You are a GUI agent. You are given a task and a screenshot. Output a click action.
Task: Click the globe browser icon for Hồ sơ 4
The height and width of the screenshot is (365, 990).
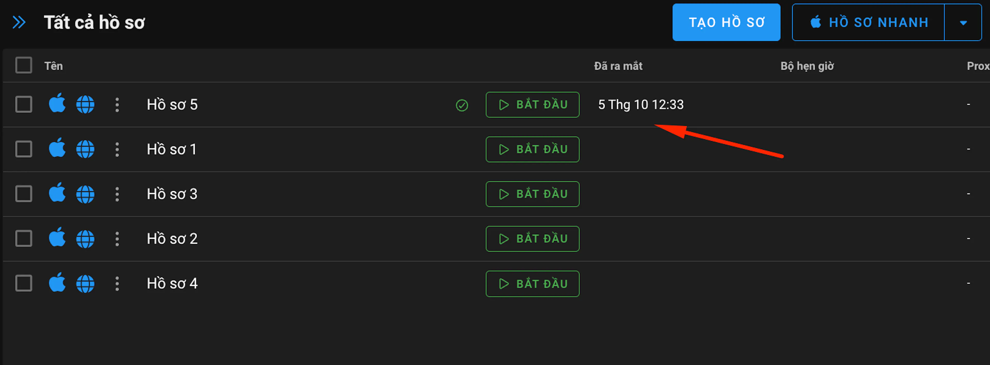[x=85, y=284]
